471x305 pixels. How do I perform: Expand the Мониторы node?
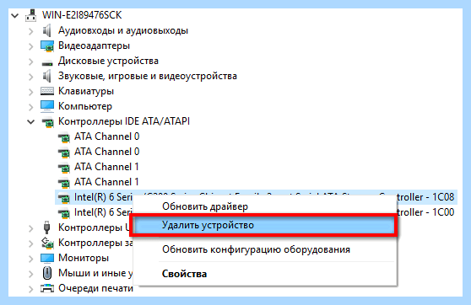pyautogui.click(x=31, y=259)
